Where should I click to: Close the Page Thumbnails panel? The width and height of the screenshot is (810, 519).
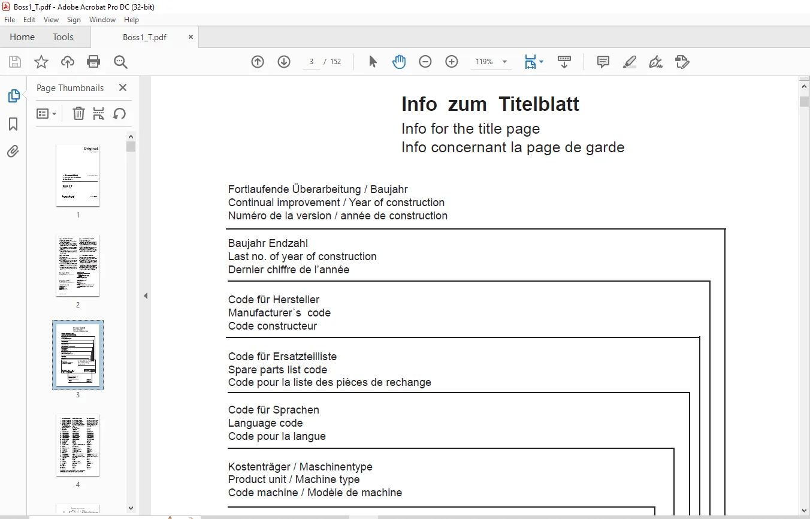pos(123,87)
